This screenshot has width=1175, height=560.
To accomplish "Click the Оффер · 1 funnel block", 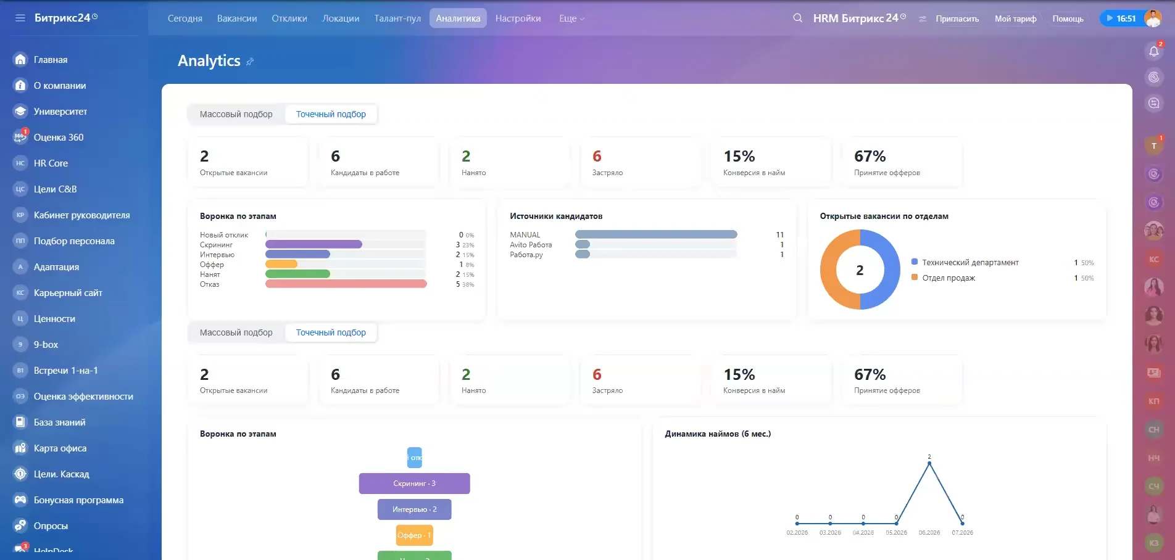I will click(415, 535).
